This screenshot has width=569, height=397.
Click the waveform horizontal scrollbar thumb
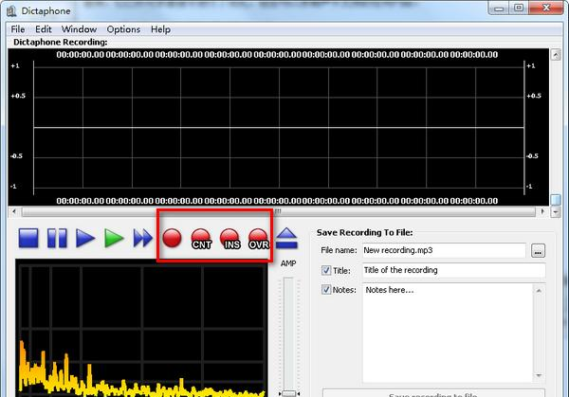pyautogui.click(x=278, y=211)
